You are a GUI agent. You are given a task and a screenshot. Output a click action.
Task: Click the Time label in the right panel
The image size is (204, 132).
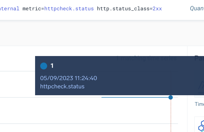tap(199, 104)
